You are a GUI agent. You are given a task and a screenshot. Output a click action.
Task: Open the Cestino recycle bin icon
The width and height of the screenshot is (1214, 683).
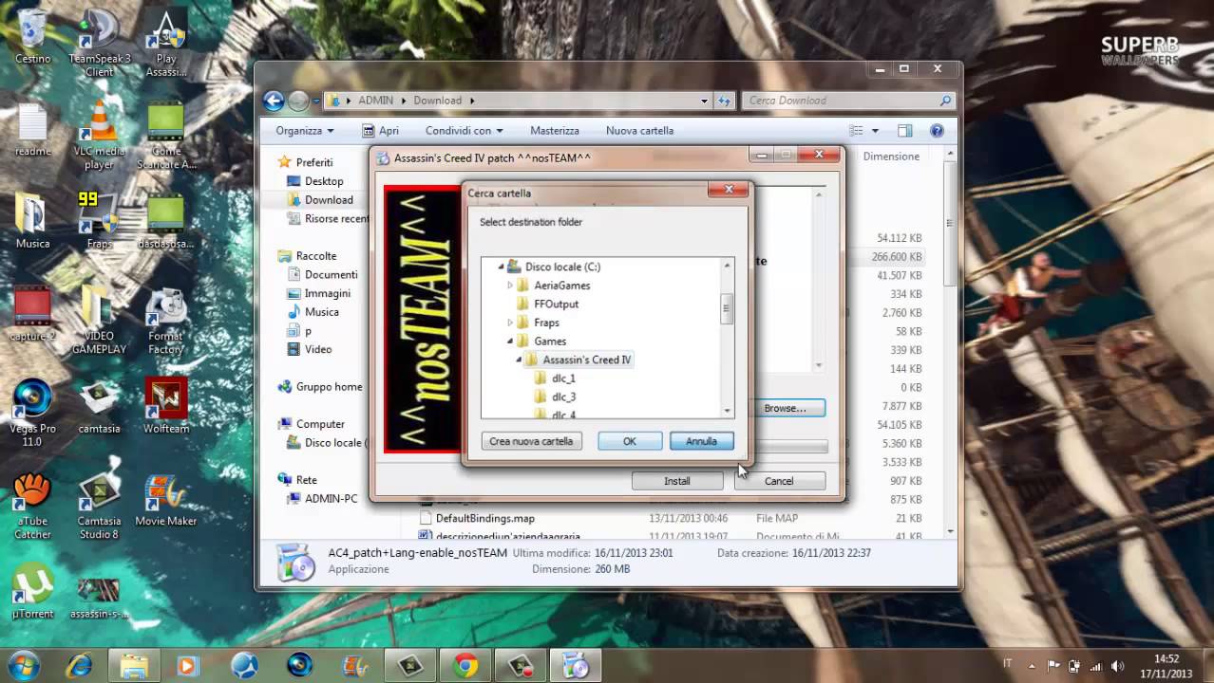pyautogui.click(x=32, y=37)
